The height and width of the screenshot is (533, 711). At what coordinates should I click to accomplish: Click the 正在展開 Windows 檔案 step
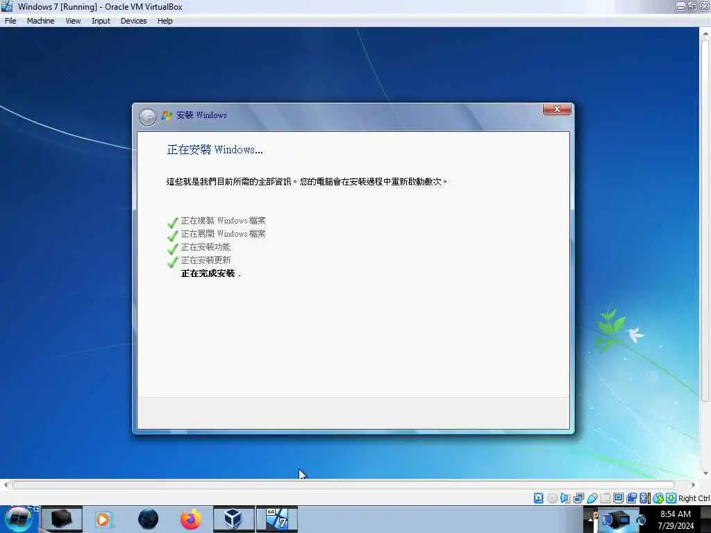pos(223,234)
